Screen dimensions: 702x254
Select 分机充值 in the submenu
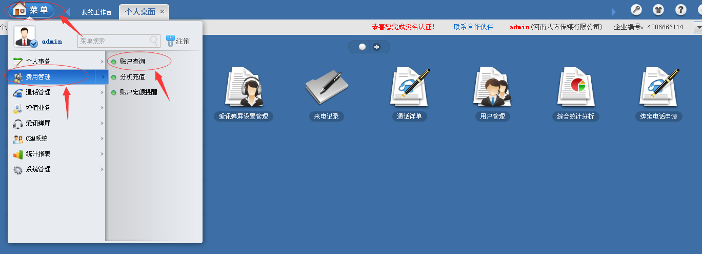[x=132, y=77]
